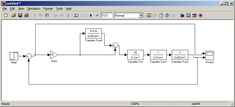235x107 pixels.
Task: Select the feedback Sum block near Step
Action: (29, 56)
